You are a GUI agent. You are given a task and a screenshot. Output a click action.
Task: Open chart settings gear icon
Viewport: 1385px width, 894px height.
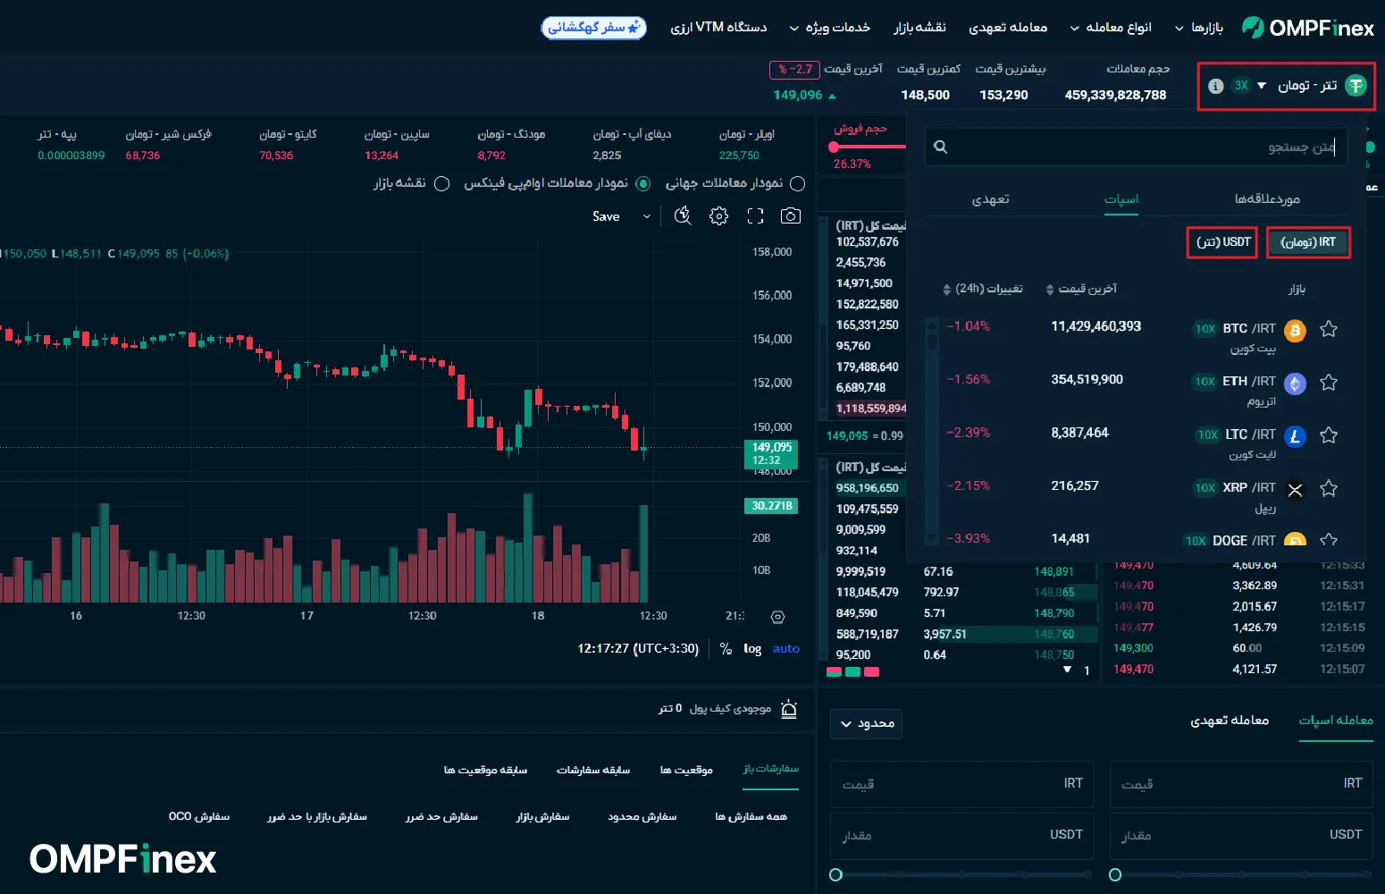pyautogui.click(x=718, y=215)
